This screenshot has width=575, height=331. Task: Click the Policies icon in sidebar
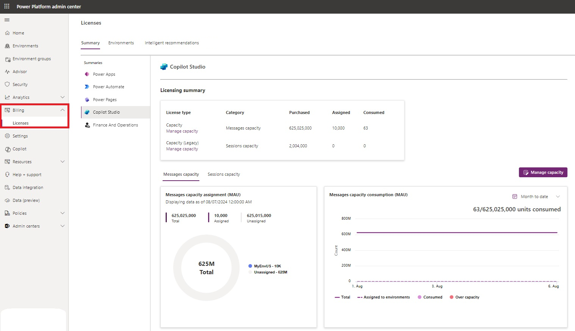click(x=7, y=213)
